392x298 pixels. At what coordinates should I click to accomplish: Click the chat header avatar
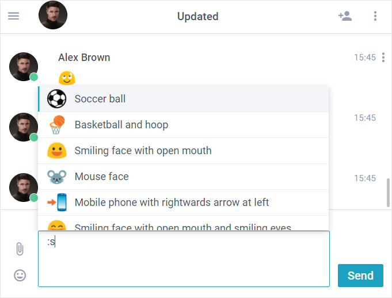pyautogui.click(x=53, y=15)
